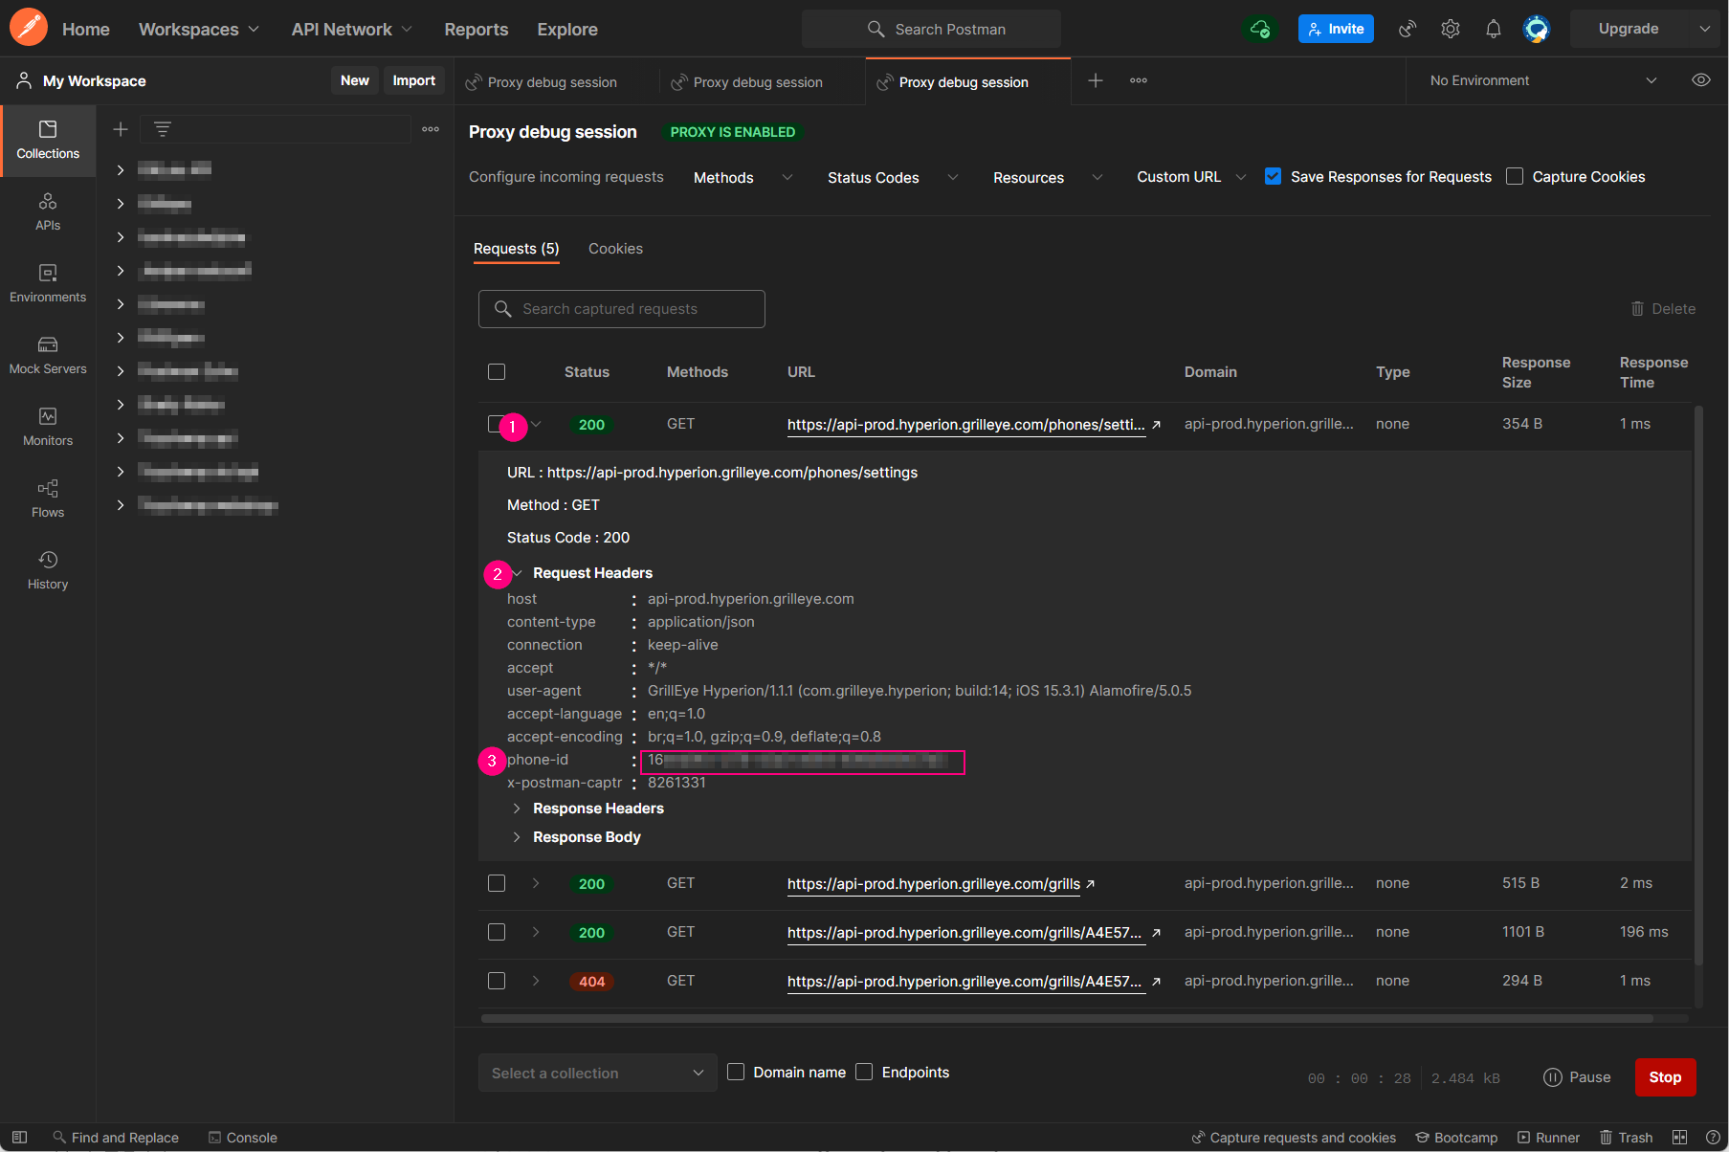Open the Methods filter dropdown

[743, 177]
